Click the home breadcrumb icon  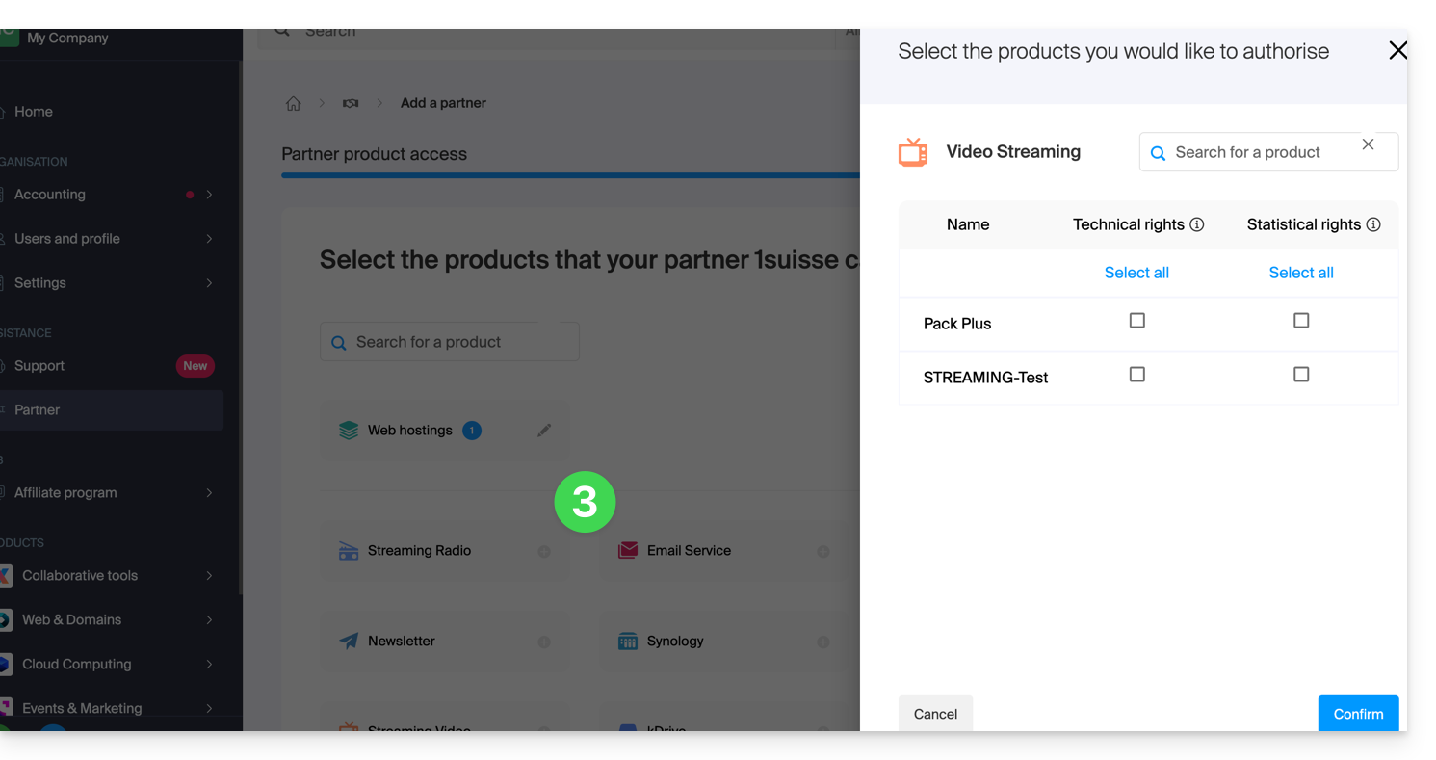[294, 103]
